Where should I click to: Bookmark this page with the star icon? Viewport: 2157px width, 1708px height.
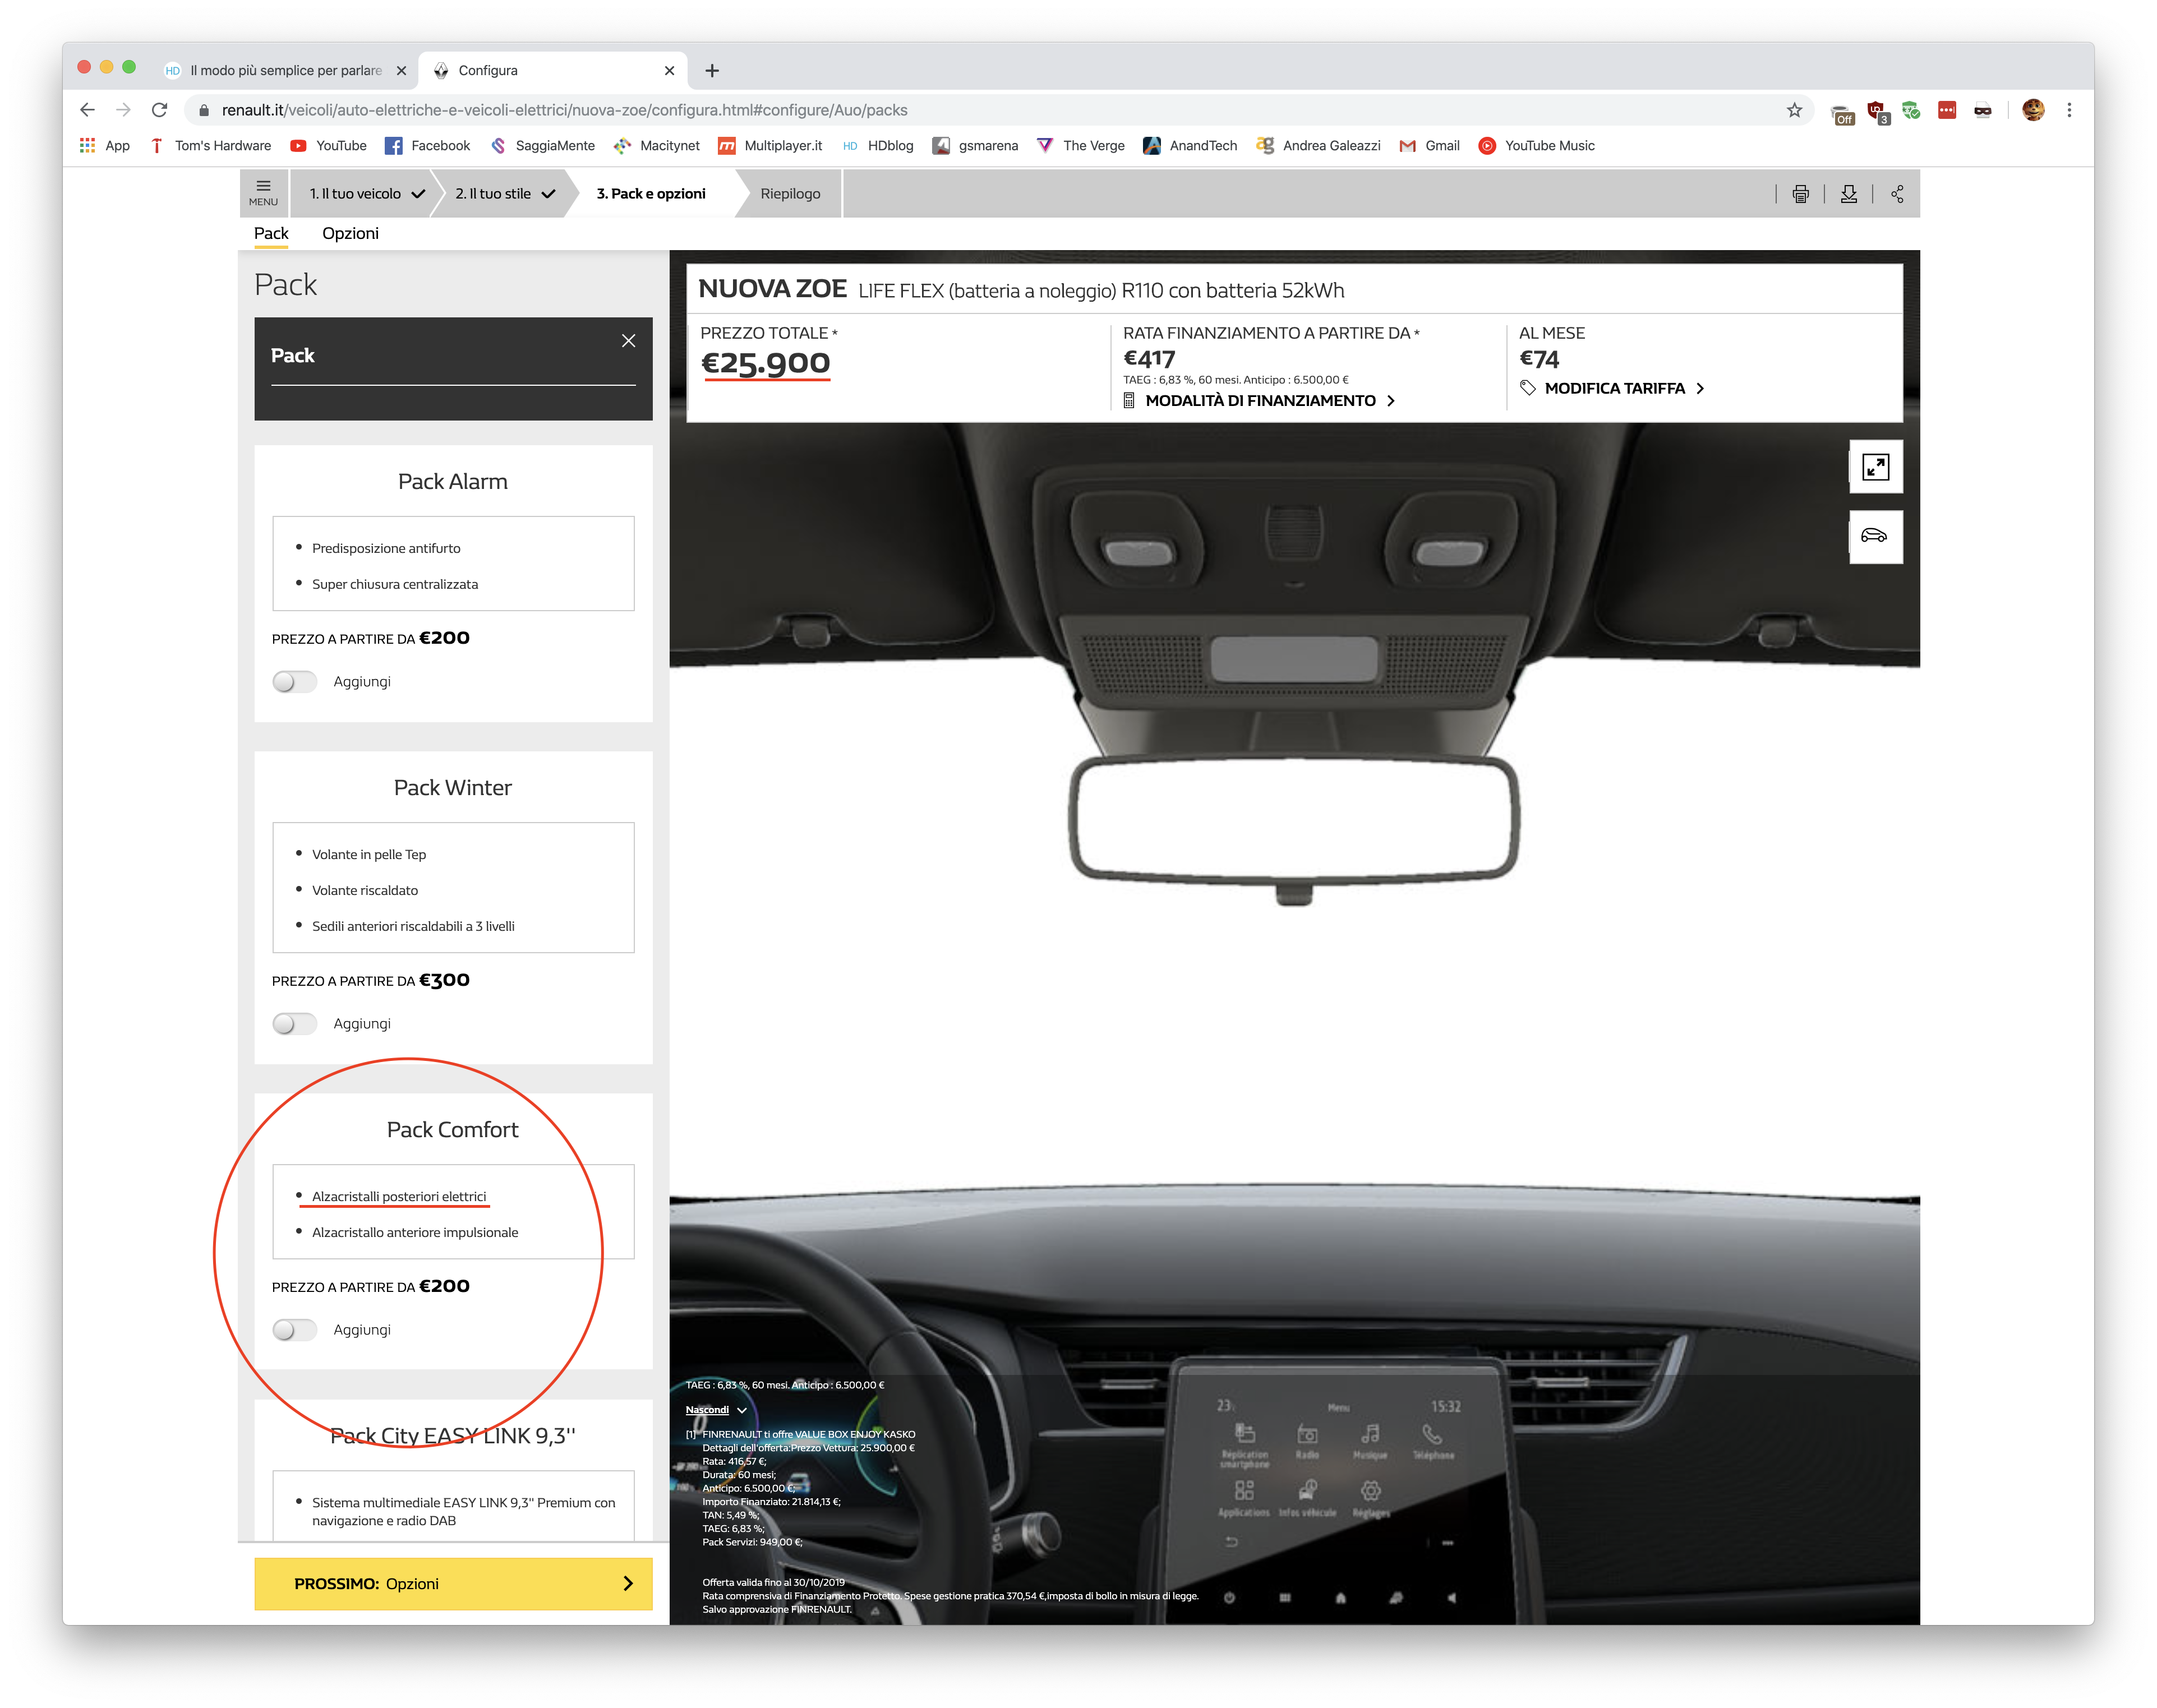click(1794, 110)
